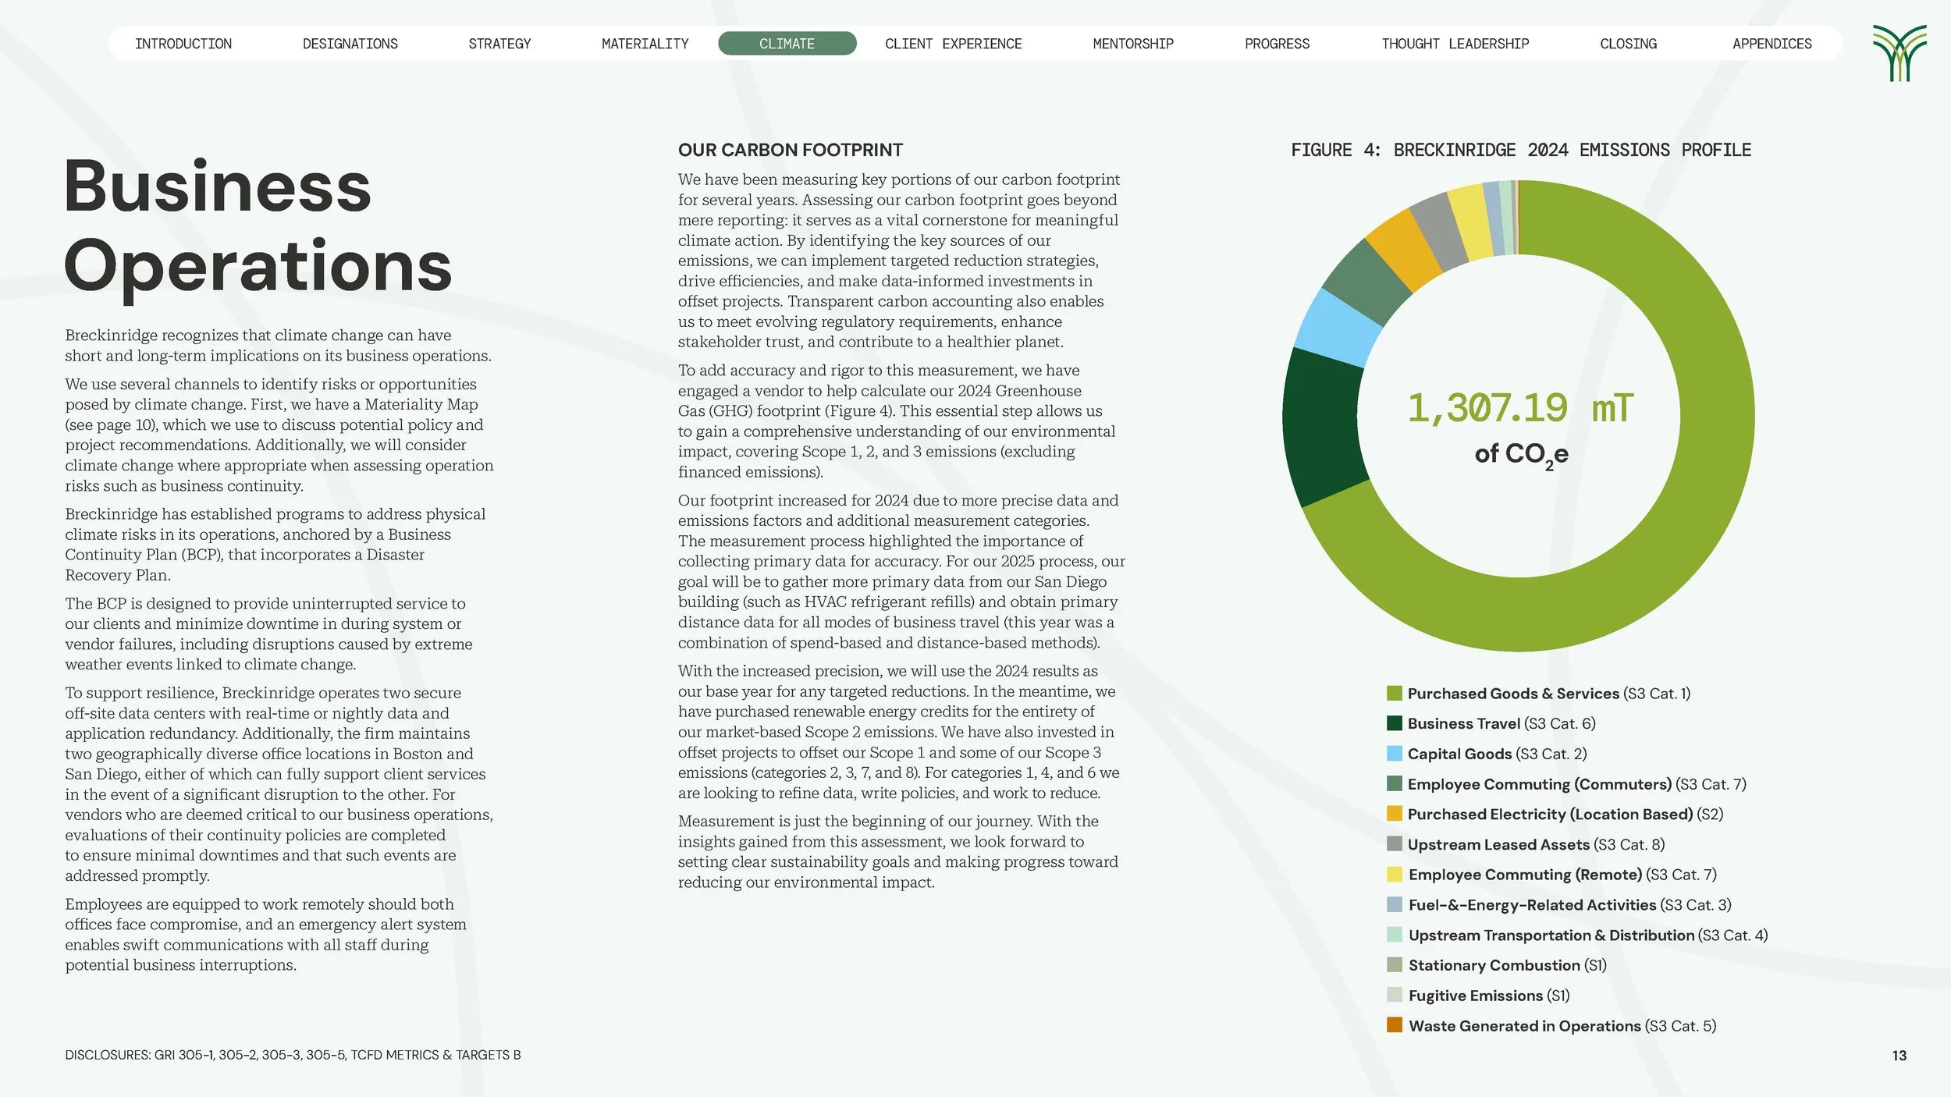This screenshot has height=1097, width=1951.
Task: Click Upstream Leased Assets legend swatch
Action: click(1395, 844)
